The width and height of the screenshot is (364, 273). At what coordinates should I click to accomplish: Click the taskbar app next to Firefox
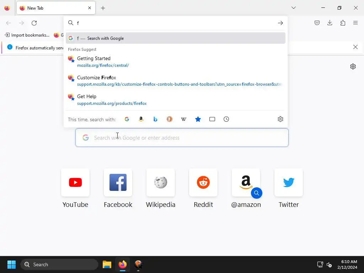tap(138, 264)
